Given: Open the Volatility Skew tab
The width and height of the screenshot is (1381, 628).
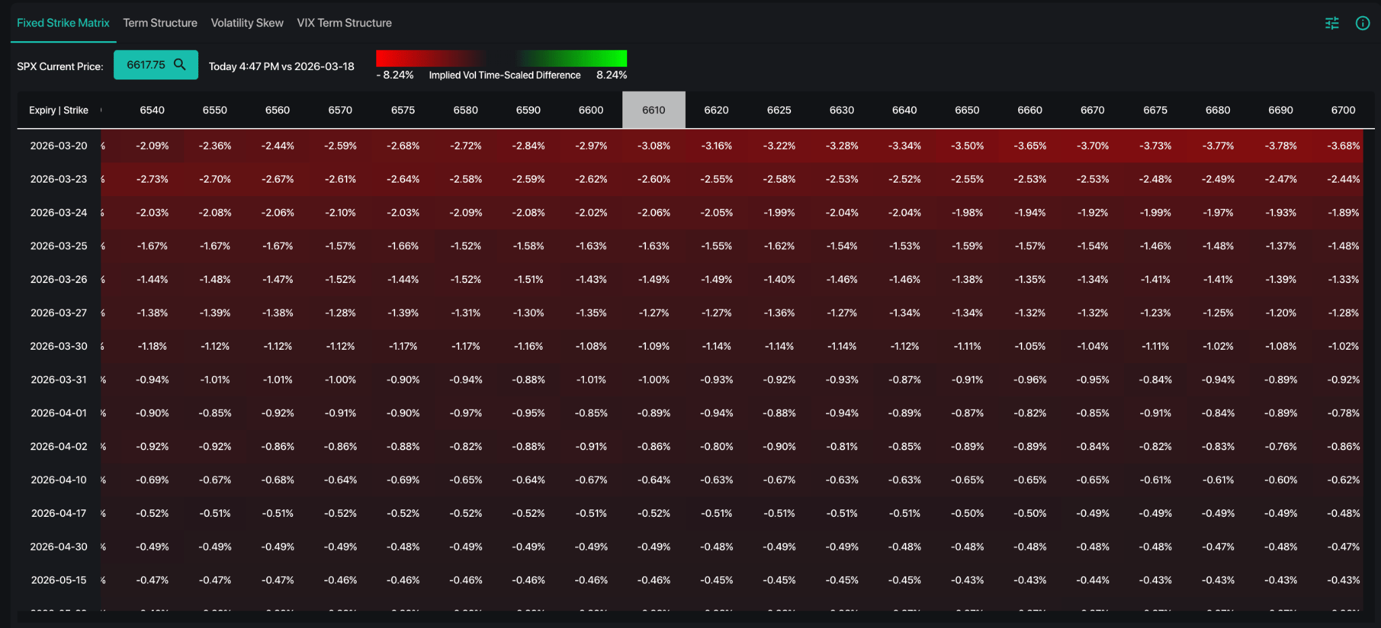Looking at the screenshot, I should tap(247, 23).
